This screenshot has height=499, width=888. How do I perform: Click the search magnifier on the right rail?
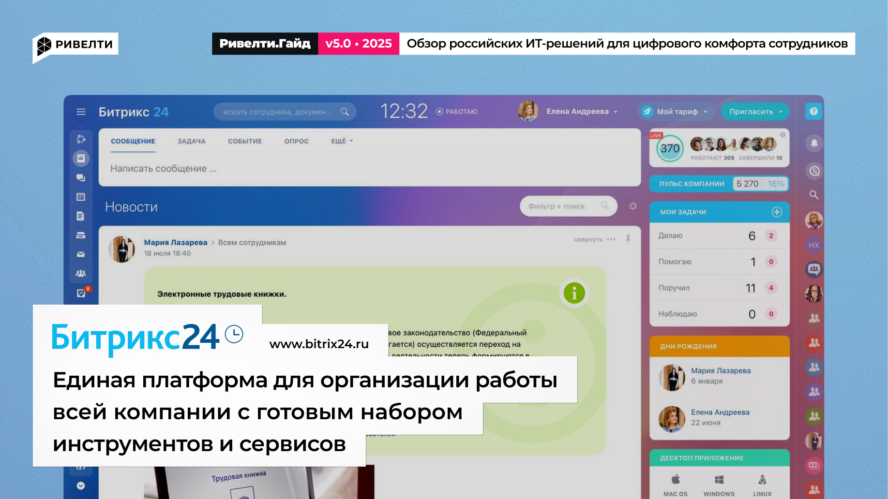pos(813,195)
